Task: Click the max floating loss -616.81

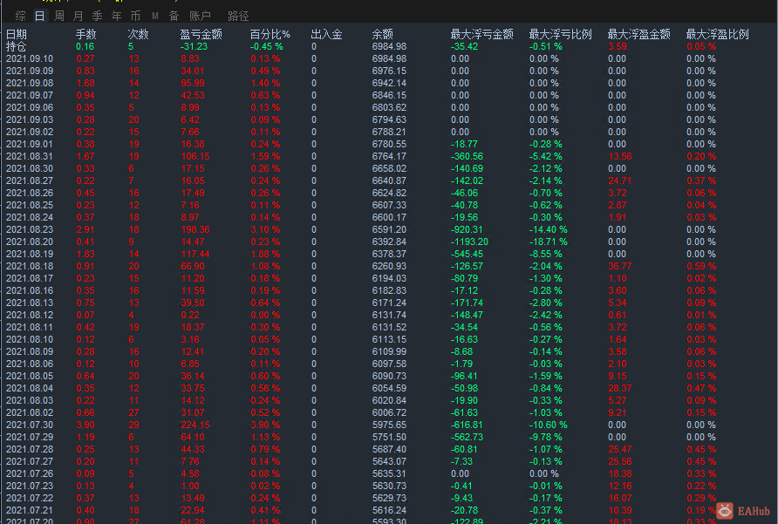Action: (467, 425)
